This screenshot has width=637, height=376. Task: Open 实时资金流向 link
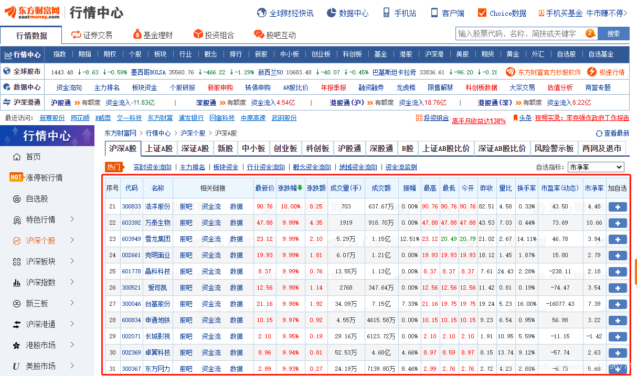pyautogui.click(x=152, y=168)
